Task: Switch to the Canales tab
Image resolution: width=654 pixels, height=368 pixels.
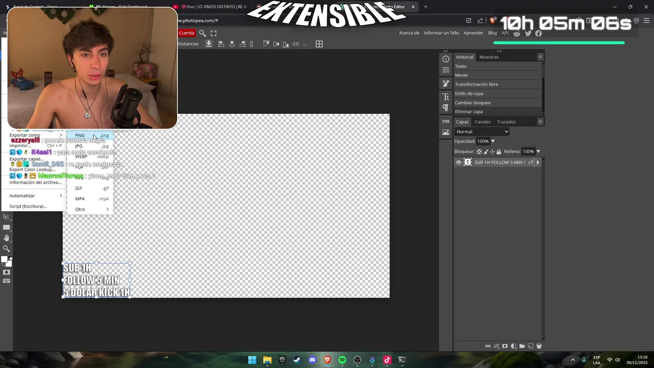Action: click(482, 122)
